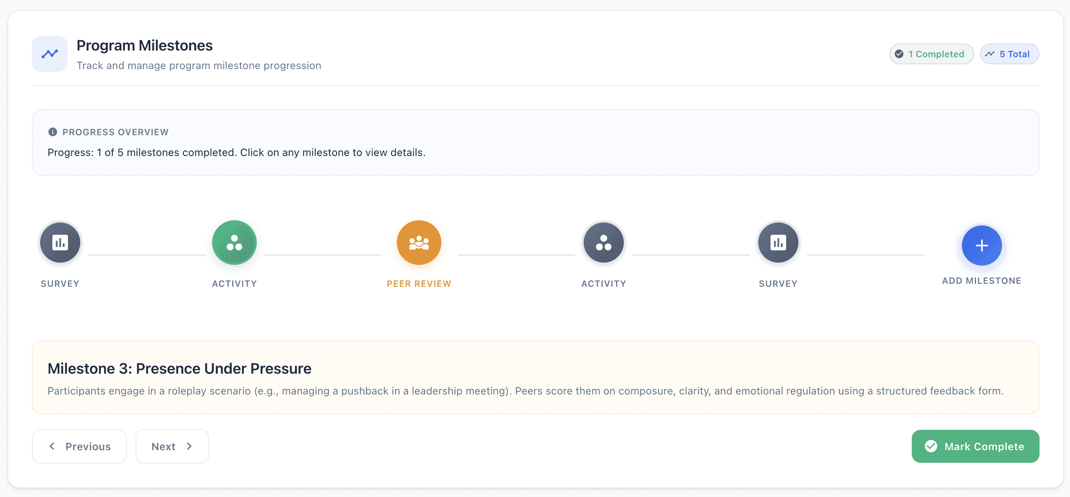Click the Add Milestone label
The image size is (1070, 497).
point(981,281)
